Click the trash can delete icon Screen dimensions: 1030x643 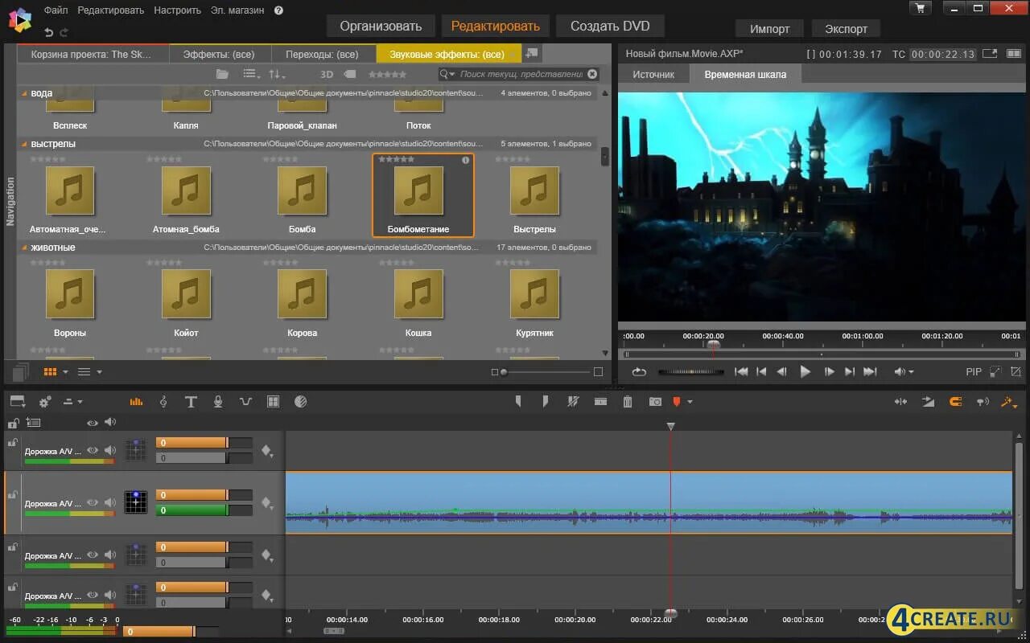point(628,402)
